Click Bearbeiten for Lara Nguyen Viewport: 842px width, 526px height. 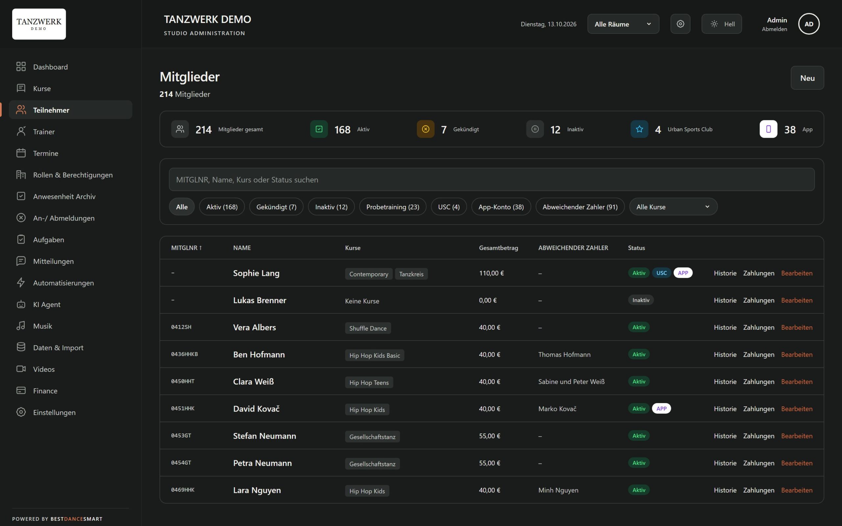(x=797, y=490)
